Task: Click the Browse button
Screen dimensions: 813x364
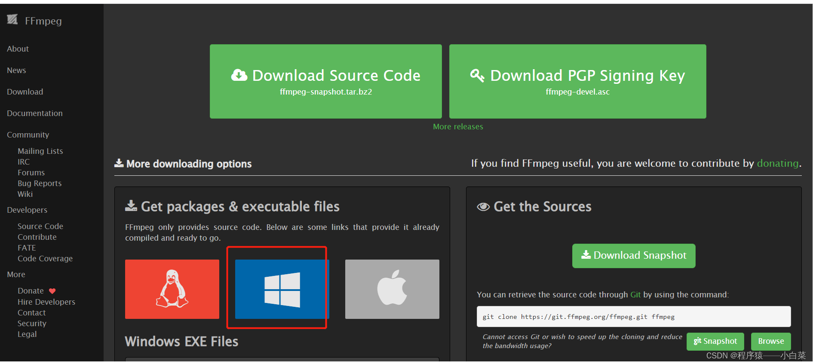Action: 771,341
